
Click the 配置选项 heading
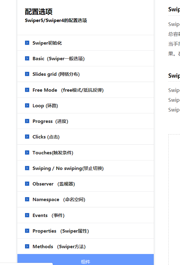[x=39, y=12]
